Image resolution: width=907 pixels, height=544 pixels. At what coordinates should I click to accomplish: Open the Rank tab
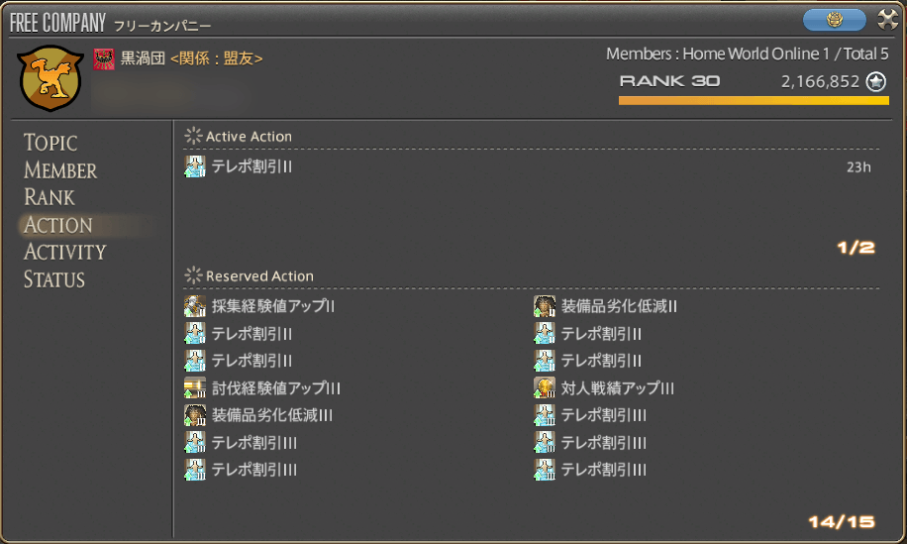point(50,197)
